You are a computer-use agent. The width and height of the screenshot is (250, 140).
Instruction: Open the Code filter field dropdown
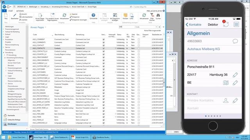pyautogui.click(x=156, y=27)
